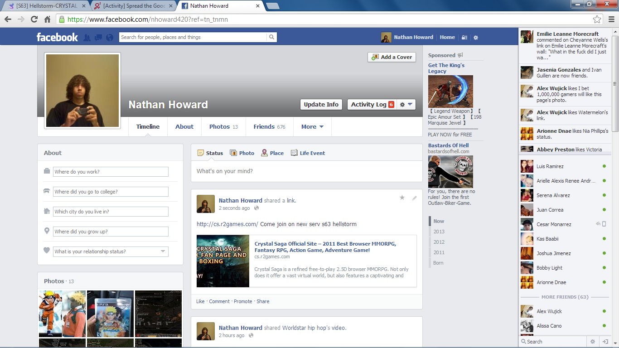Bookmark this page with star icon
The image size is (619, 348).
[597, 19]
